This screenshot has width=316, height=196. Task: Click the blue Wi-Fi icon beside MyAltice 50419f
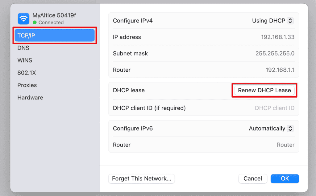[x=23, y=18]
